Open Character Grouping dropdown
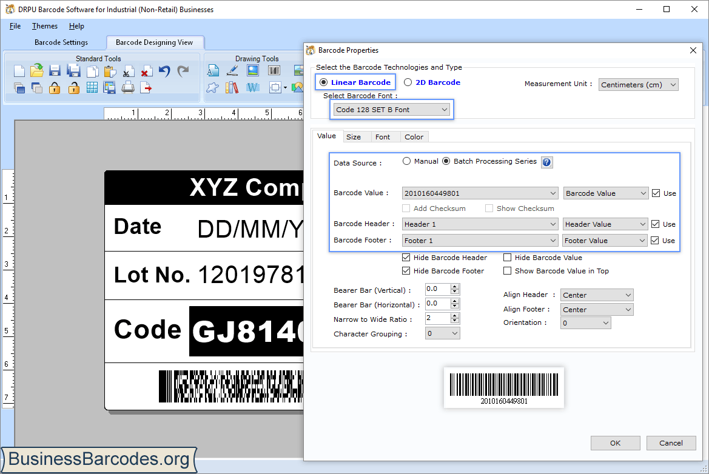The width and height of the screenshot is (709, 474). click(442, 333)
